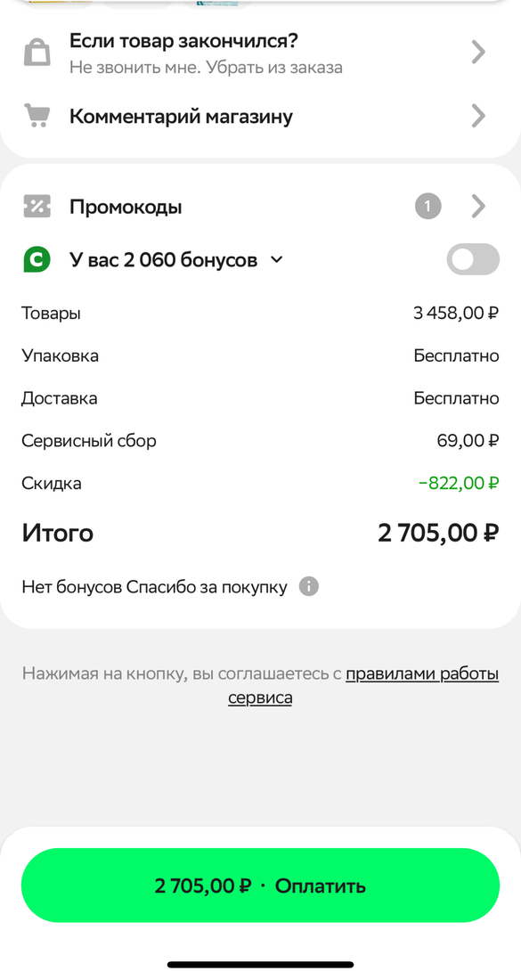Open the Если товар закончился setting
This screenshot has height=971, width=521.
click(260, 53)
